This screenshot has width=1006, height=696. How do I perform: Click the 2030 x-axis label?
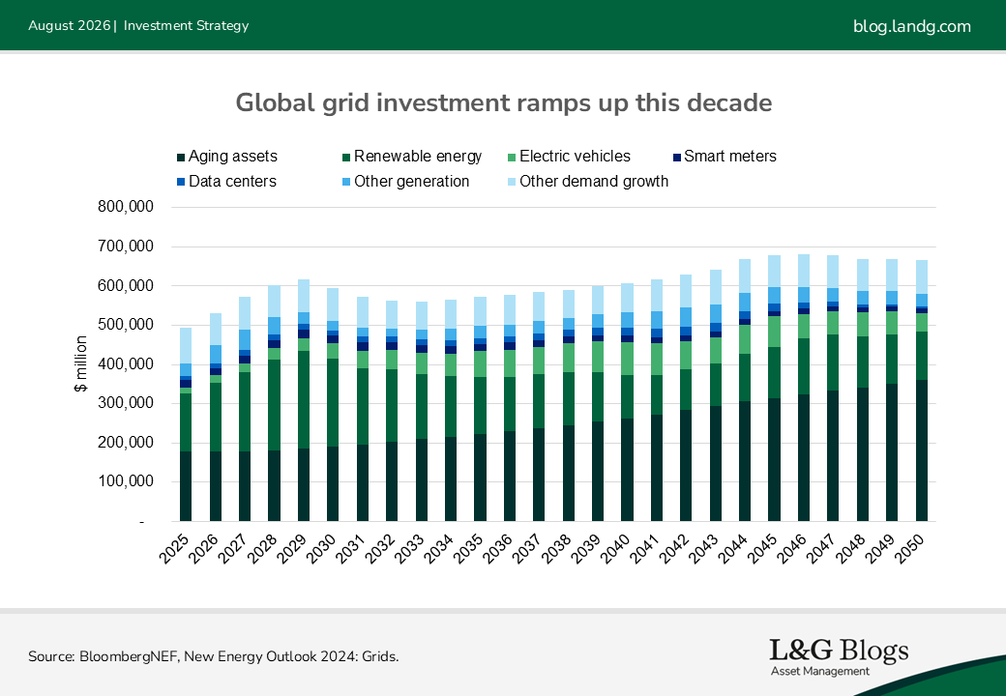tap(321, 549)
